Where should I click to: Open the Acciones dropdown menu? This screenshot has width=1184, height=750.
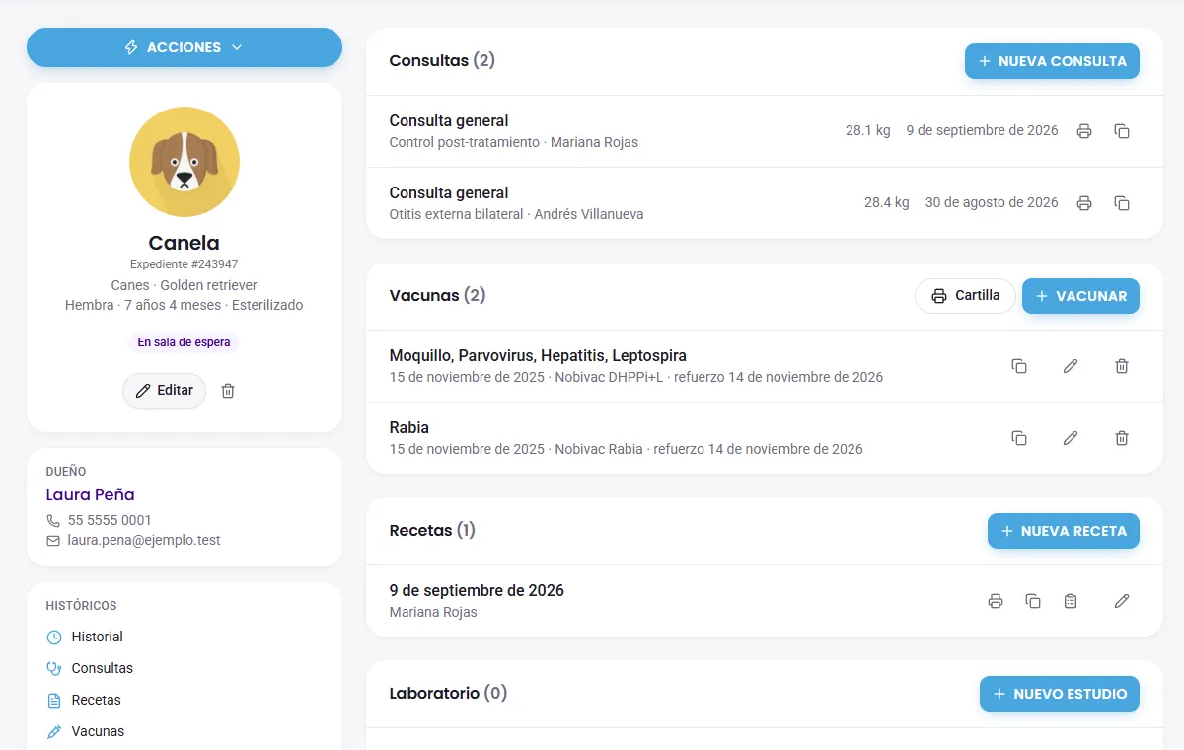(185, 47)
